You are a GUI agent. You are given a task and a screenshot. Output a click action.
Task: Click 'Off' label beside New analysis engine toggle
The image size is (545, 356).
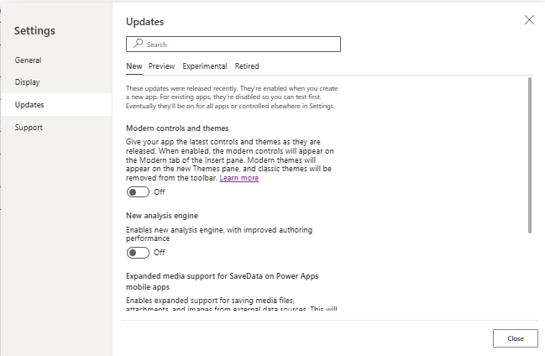[x=160, y=253]
